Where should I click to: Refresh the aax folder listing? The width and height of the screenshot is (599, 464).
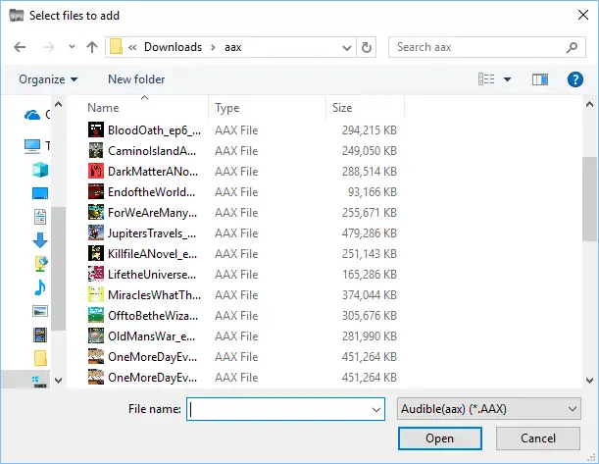tap(367, 47)
